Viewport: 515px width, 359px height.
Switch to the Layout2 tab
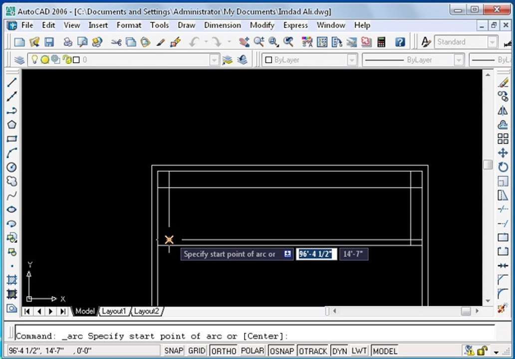click(x=146, y=311)
